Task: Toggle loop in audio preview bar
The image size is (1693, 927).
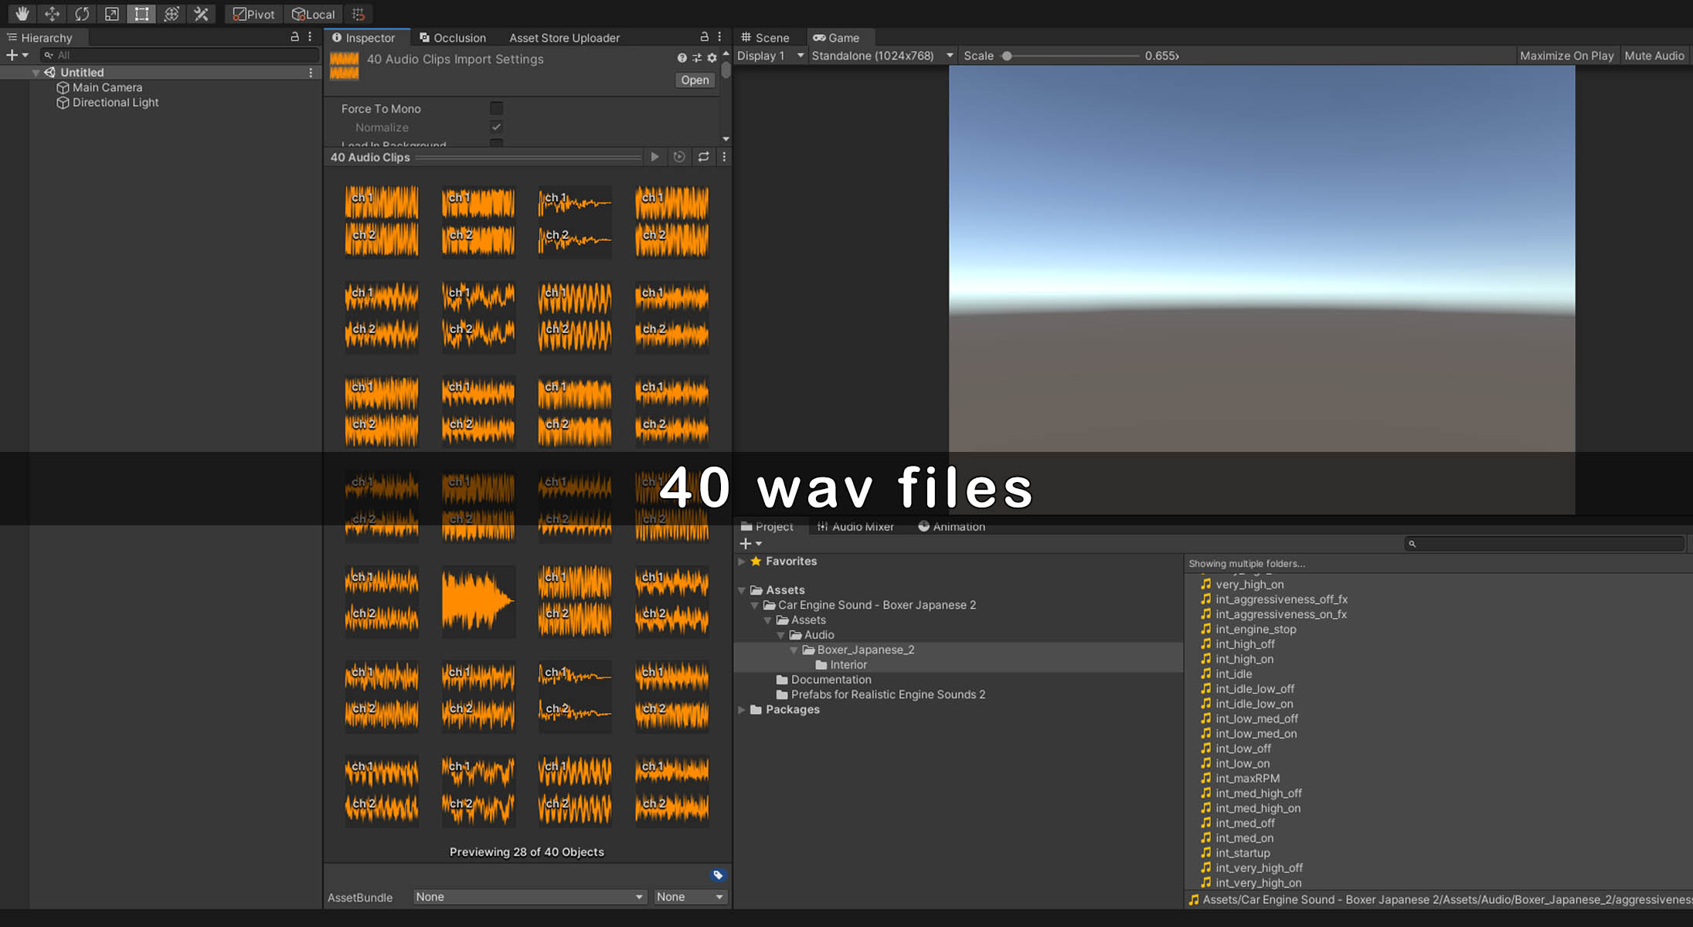Action: pyautogui.click(x=703, y=157)
